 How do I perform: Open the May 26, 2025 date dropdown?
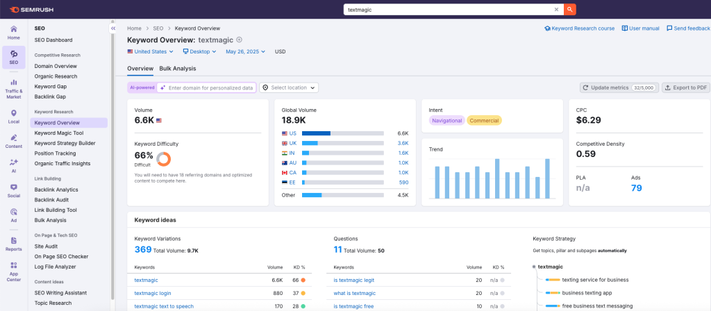pos(245,51)
